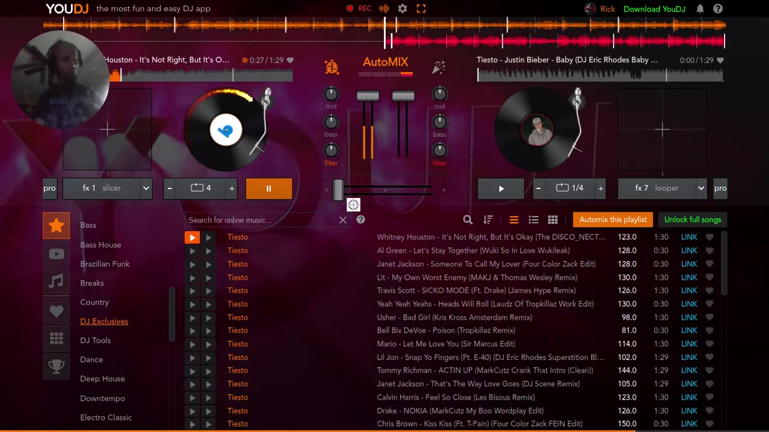Select the Deep House genre

[x=102, y=379]
